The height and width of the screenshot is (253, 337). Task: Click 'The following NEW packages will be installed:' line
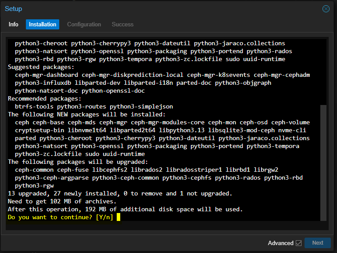tap(87, 114)
